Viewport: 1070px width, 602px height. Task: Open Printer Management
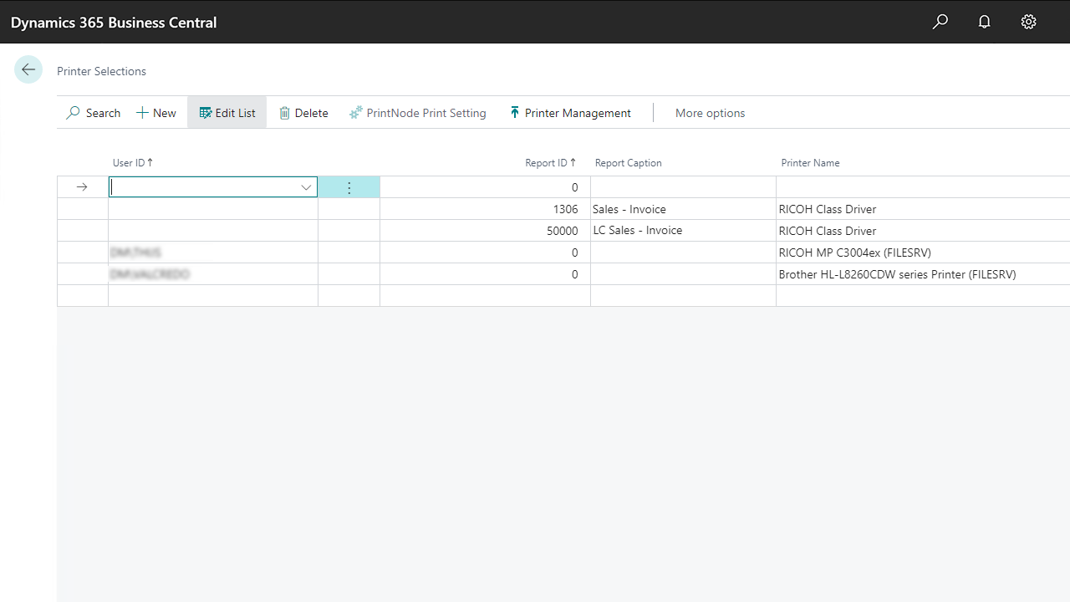pyautogui.click(x=570, y=113)
